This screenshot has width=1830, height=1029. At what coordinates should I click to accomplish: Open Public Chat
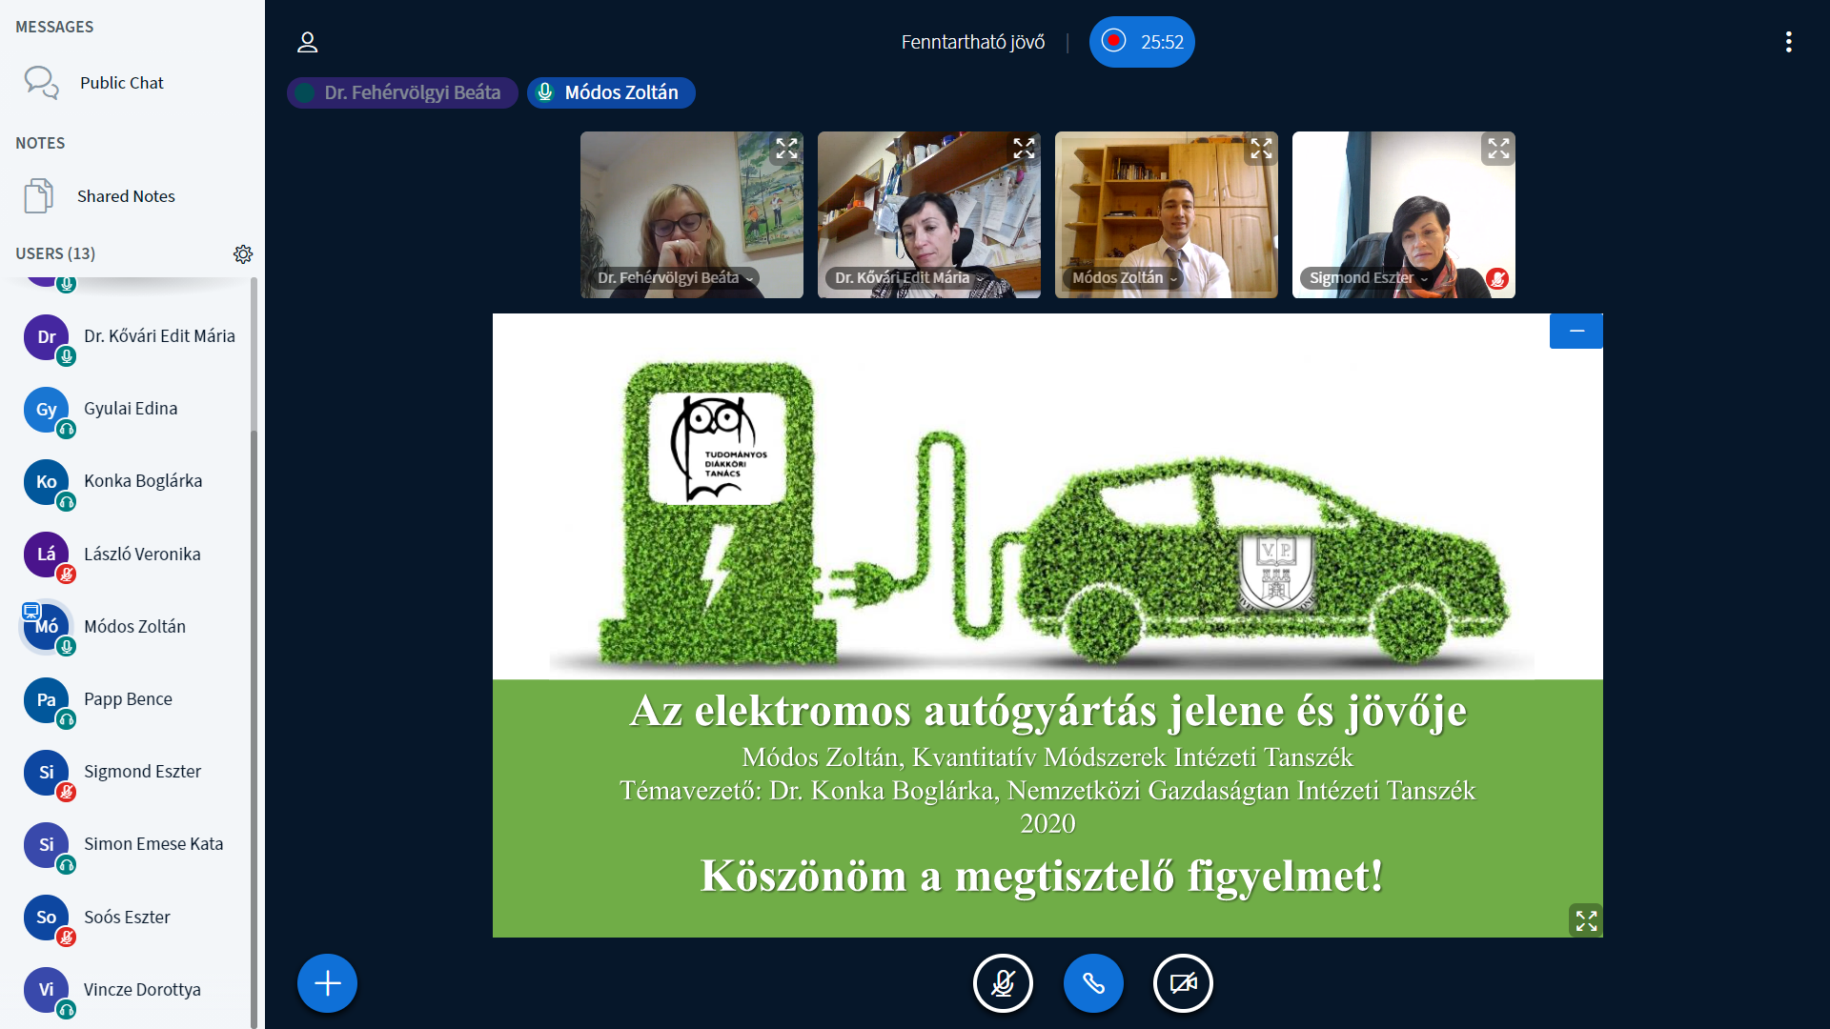121,83
